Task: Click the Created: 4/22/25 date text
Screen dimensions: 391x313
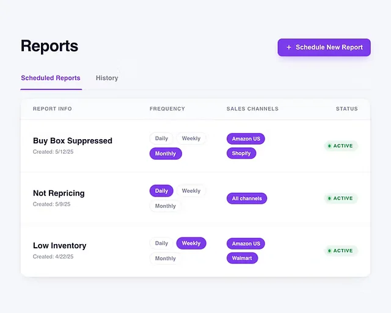Action: [x=53, y=257]
